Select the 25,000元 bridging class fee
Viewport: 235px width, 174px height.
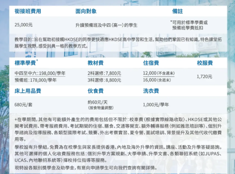point(23,25)
